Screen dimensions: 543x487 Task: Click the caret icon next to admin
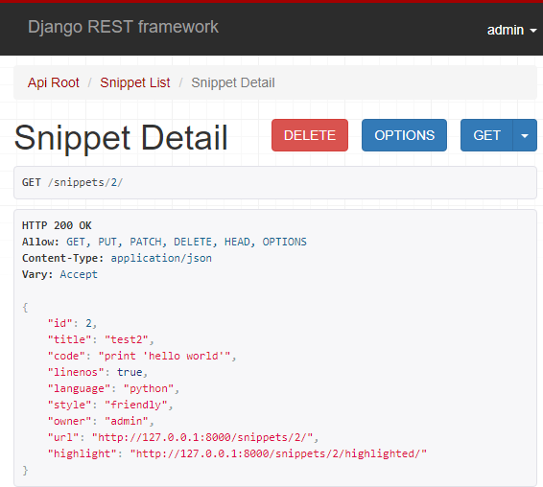click(x=533, y=31)
